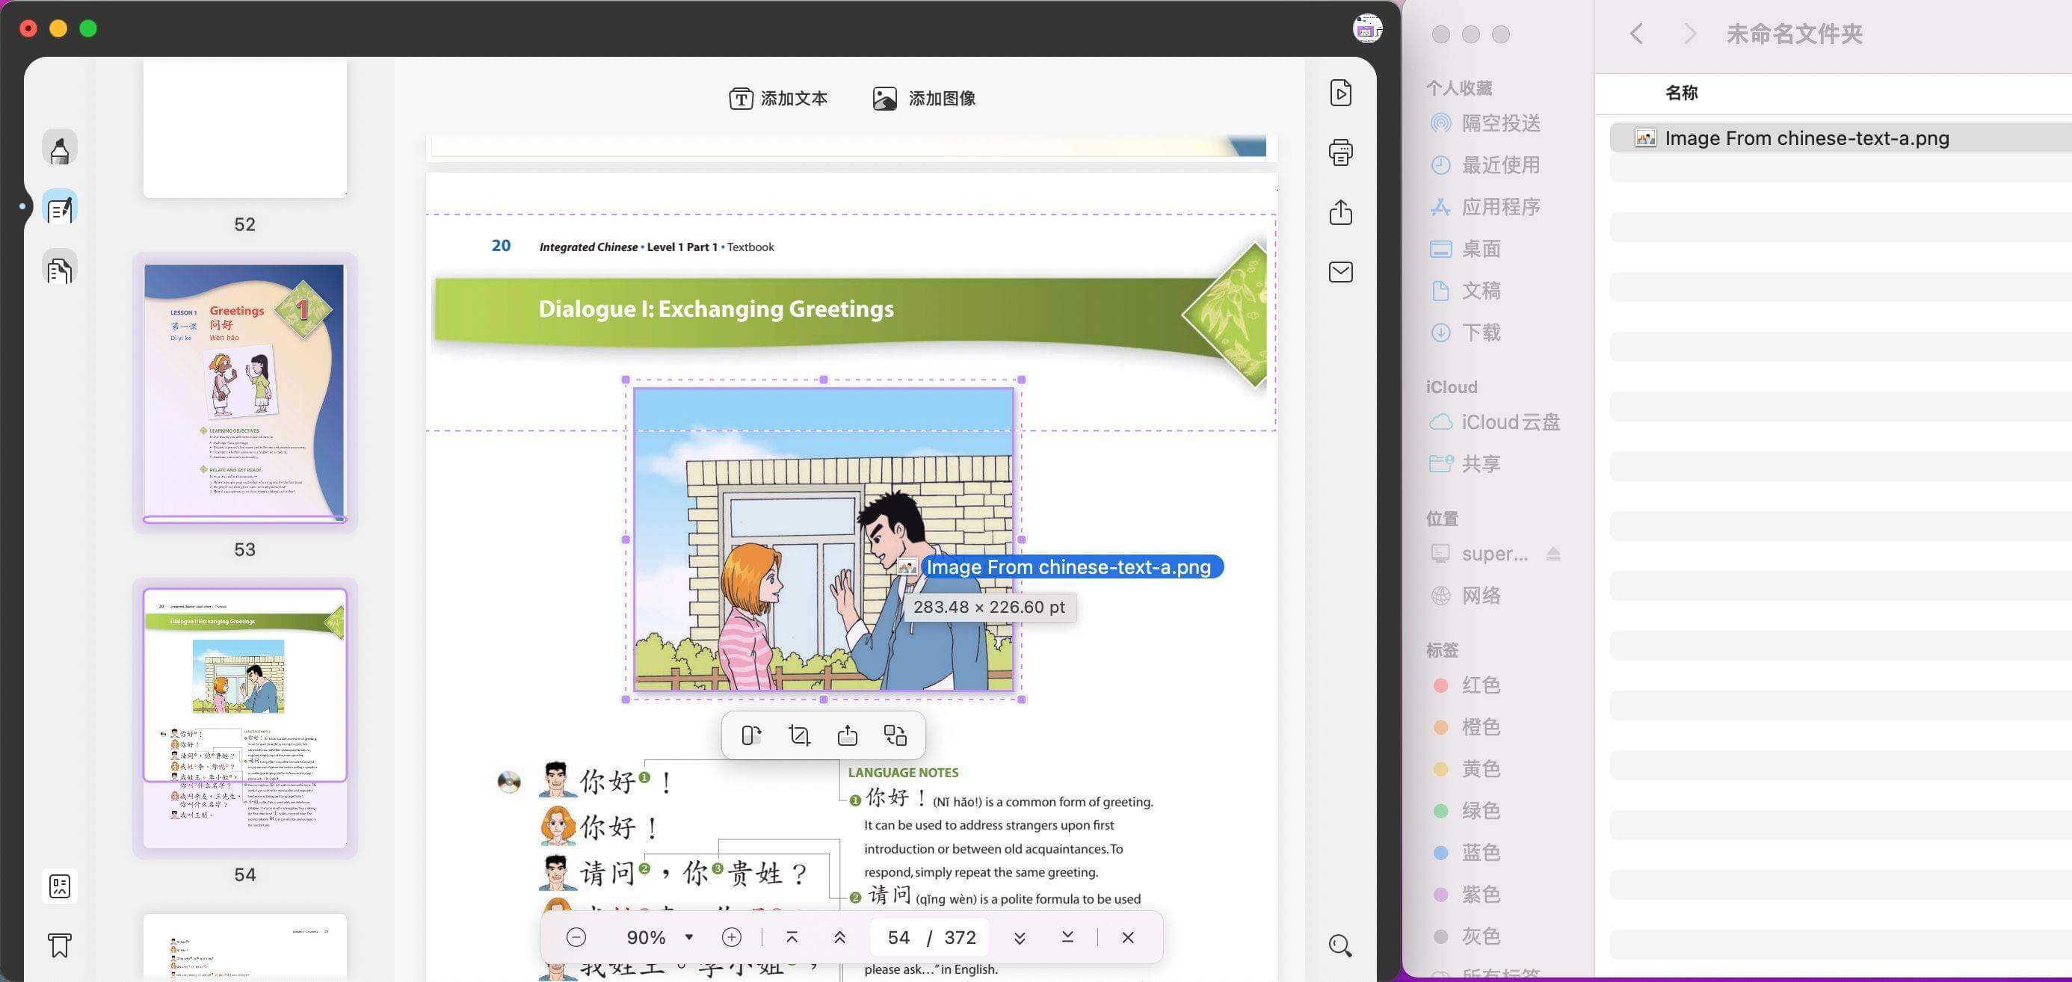Image resolution: width=2072 pixels, height=982 pixels.
Task: Select the purple tag 紫色
Action: [x=1468, y=895]
